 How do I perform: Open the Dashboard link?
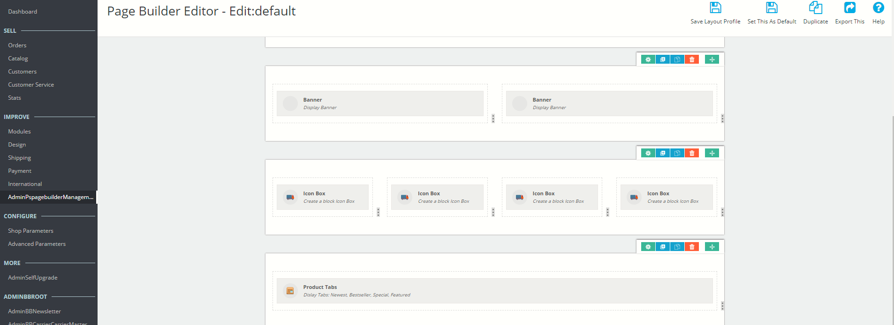[x=23, y=12]
